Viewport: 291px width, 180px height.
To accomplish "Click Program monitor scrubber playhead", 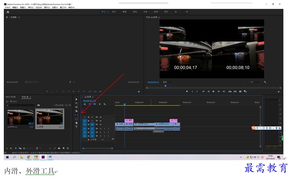I will [165, 86].
